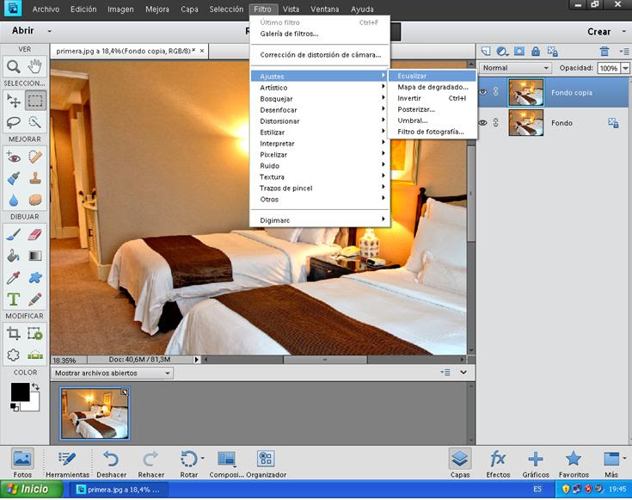The image size is (632, 500).
Task: Select the Blur water drop tool
Action: [x=14, y=200]
